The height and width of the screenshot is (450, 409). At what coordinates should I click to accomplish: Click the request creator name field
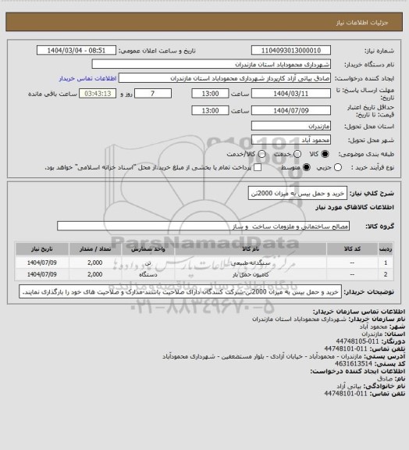tap(225, 78)
